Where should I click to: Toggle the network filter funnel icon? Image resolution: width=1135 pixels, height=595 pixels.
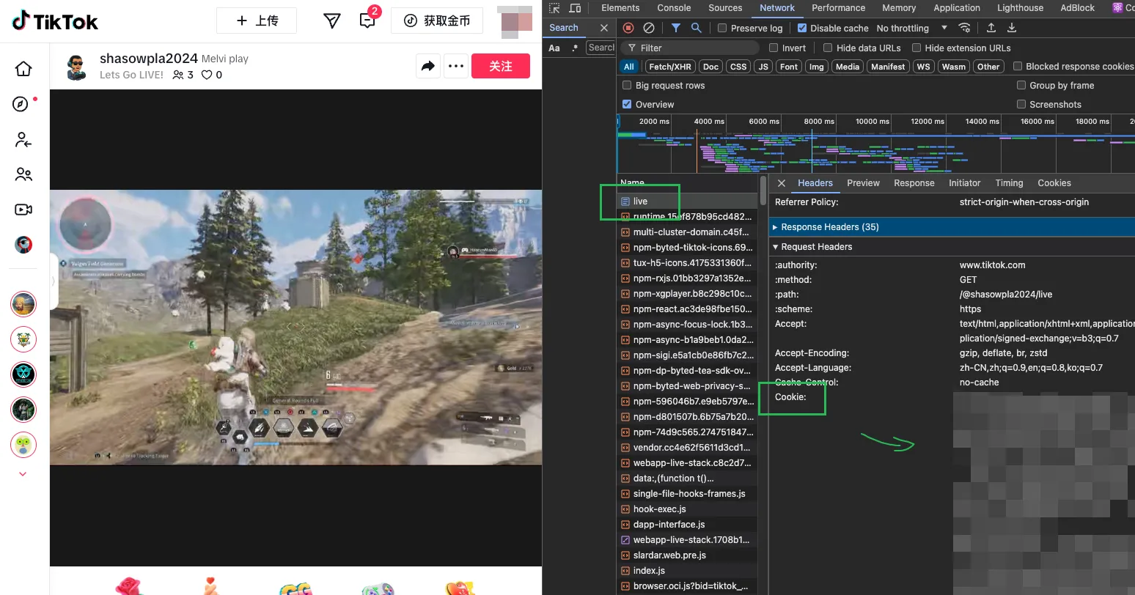676,28
